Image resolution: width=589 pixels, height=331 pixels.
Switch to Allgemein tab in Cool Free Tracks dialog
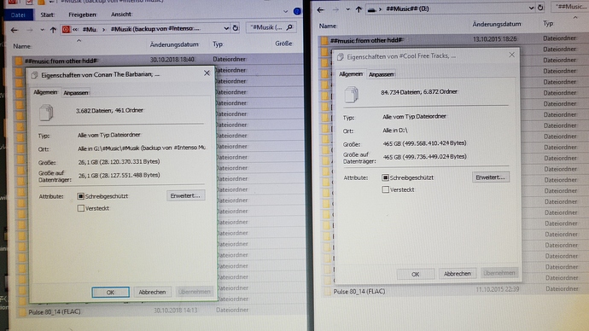coord(351,74)
